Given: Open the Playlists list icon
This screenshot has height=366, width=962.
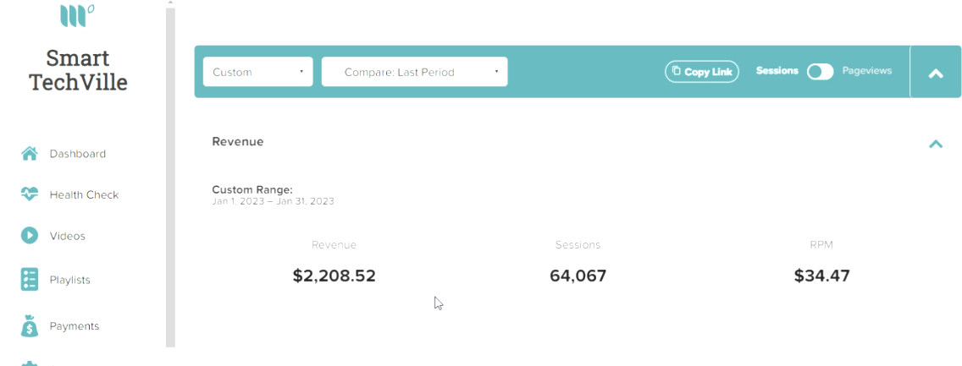Looking at the screenshot, I should (30, 279).
